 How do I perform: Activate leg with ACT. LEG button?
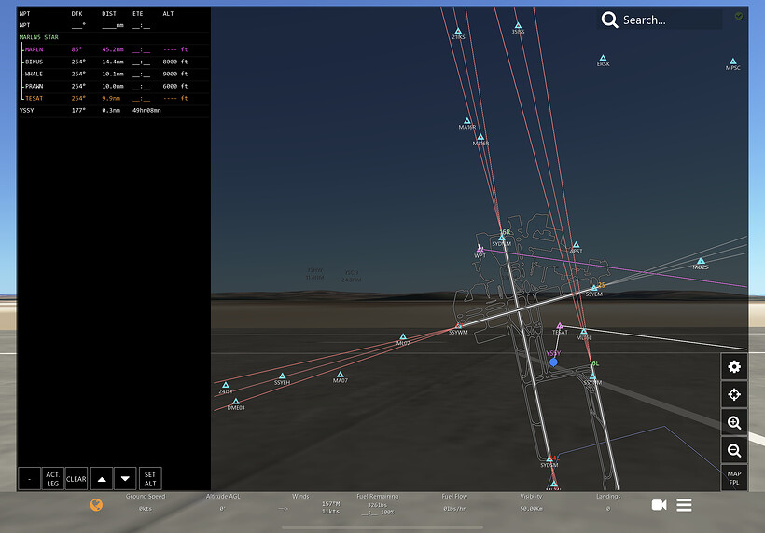pyautogui.click(x=52, y=478)
